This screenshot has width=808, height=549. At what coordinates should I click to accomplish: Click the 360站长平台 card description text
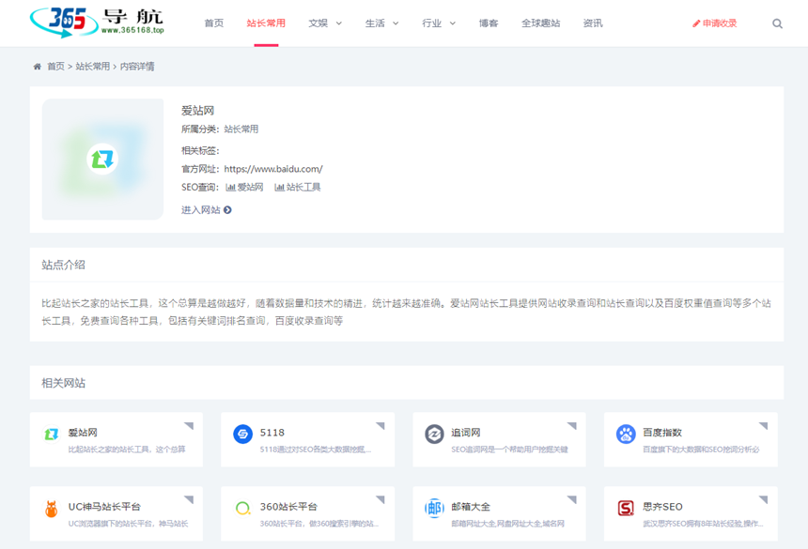[x=319, y=524]
